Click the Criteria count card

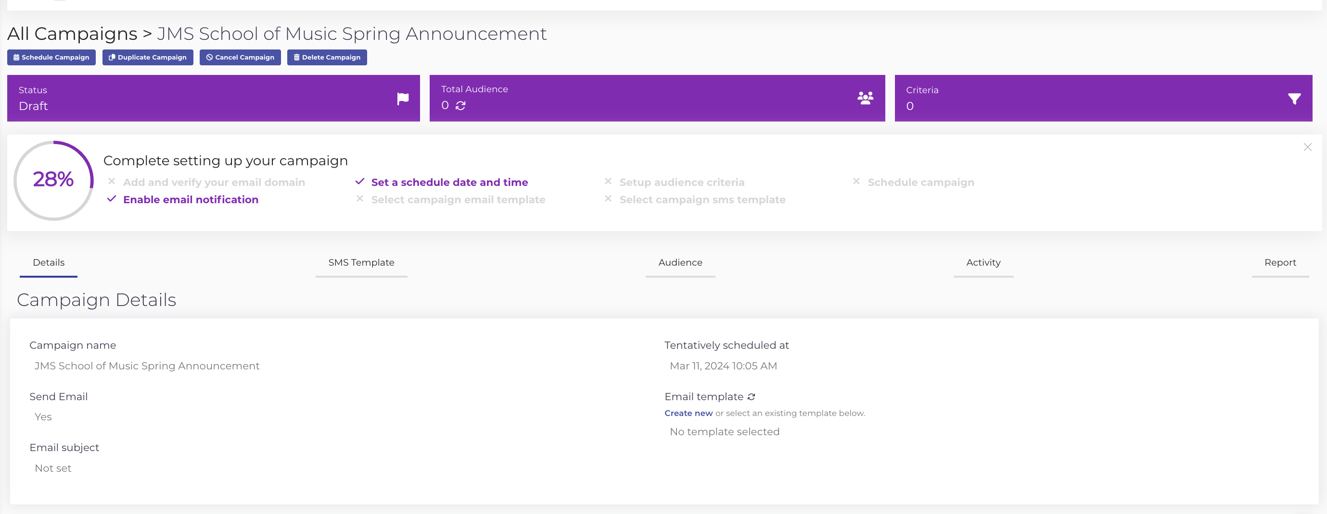pyautogui.click(x=1103, y=98)
